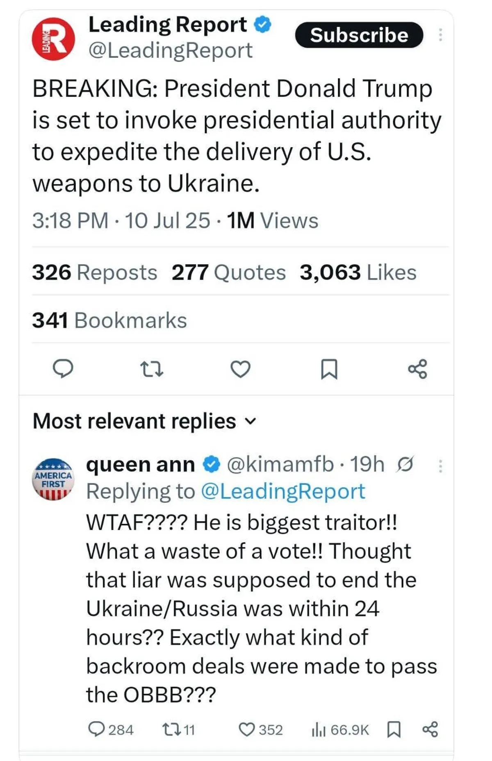Subscribe to Leading Report

pos(359,35)
